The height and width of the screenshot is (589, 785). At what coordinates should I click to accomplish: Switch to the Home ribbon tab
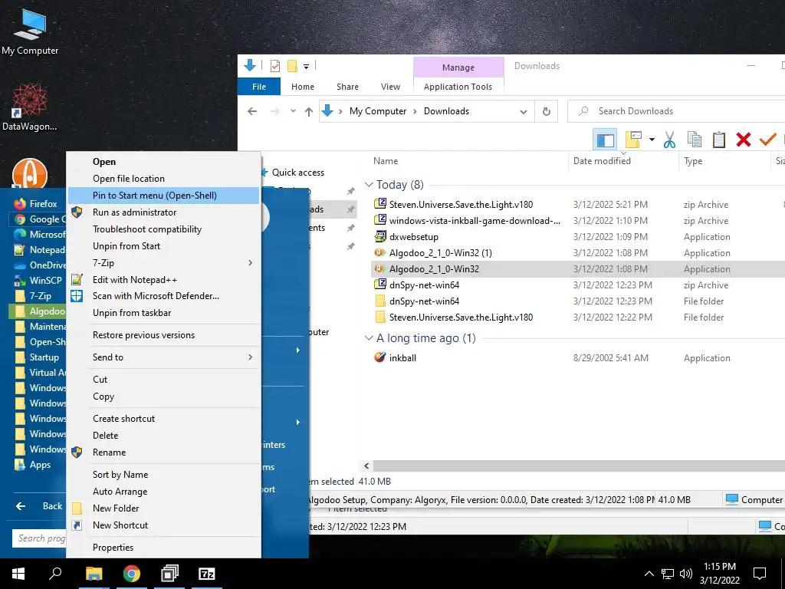coord(302,87)
